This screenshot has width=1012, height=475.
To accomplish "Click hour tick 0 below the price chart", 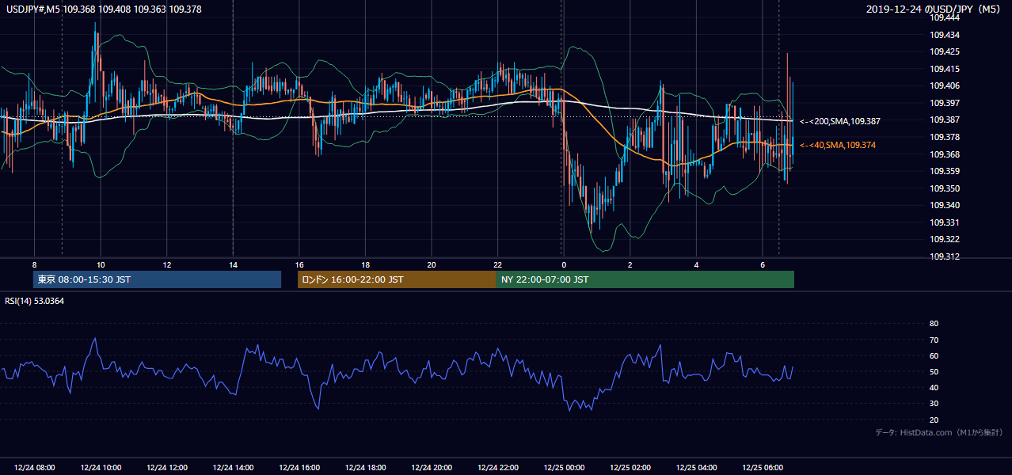I will coord(564,264).
